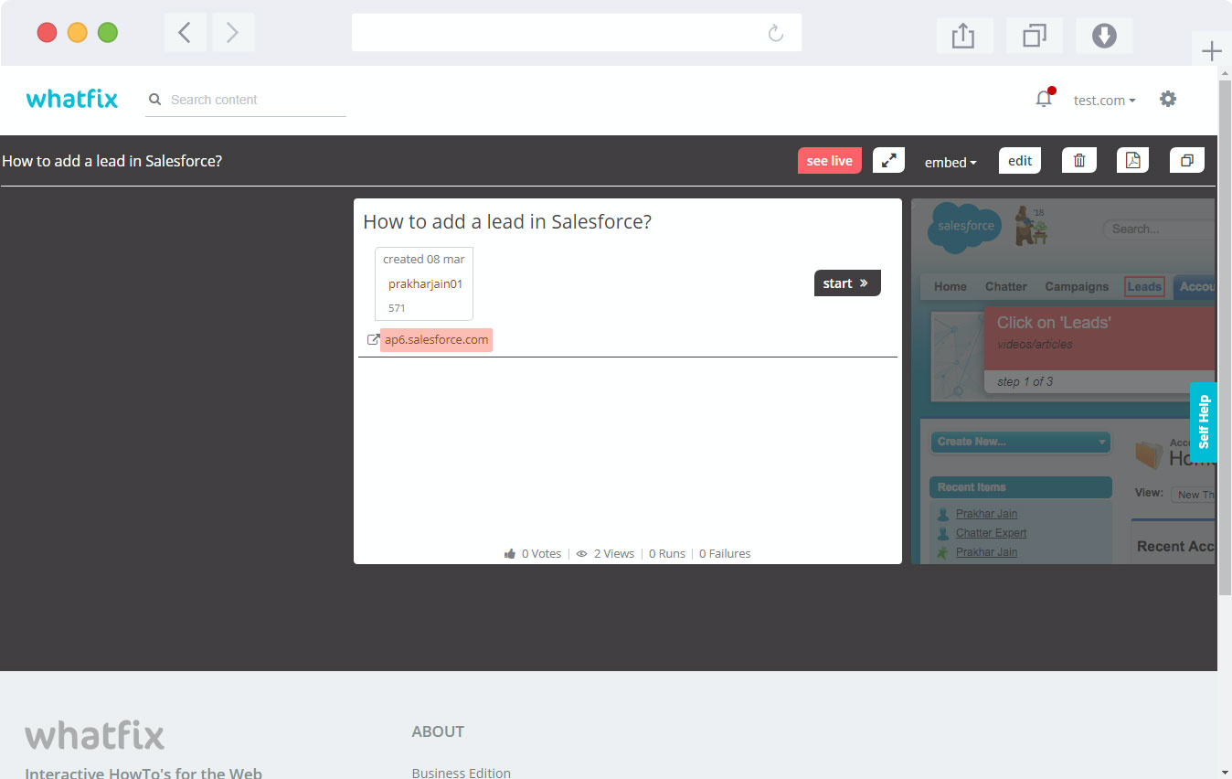The image size is (1232, 779).
Task: Open the browser tabs overview icon
Action: click(x=1034, y=36)
